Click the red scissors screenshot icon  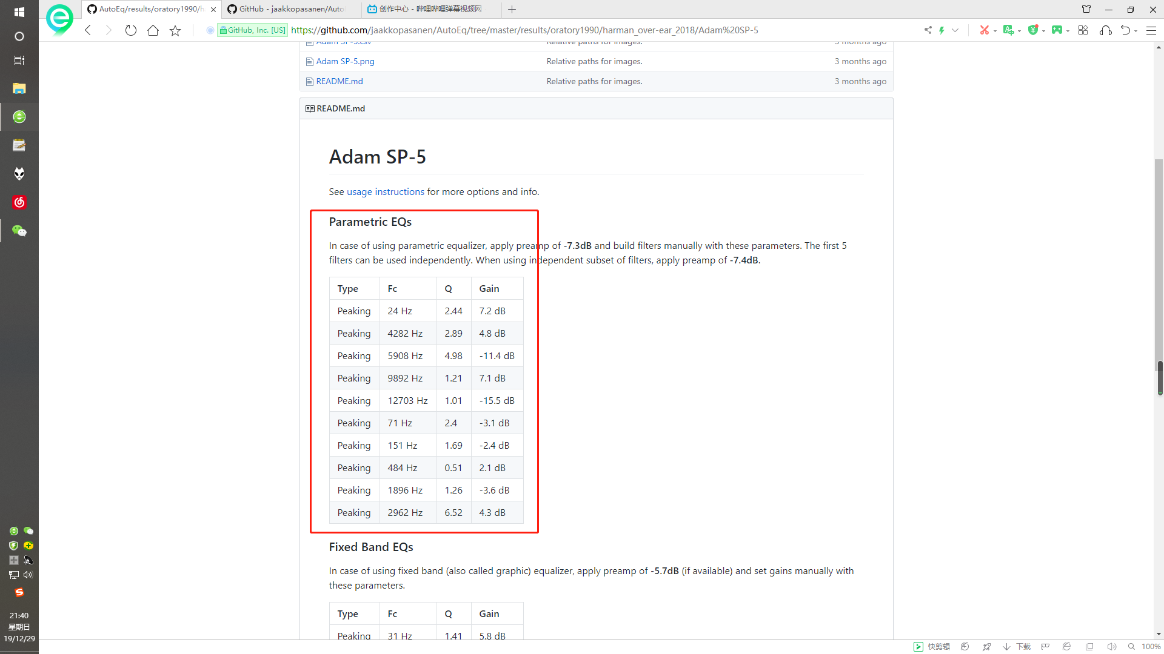(x=984, y=30)
